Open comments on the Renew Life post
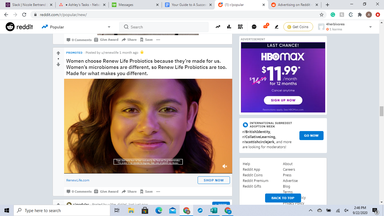The height and width of the screenshot is (216, 384). point(79,192)
